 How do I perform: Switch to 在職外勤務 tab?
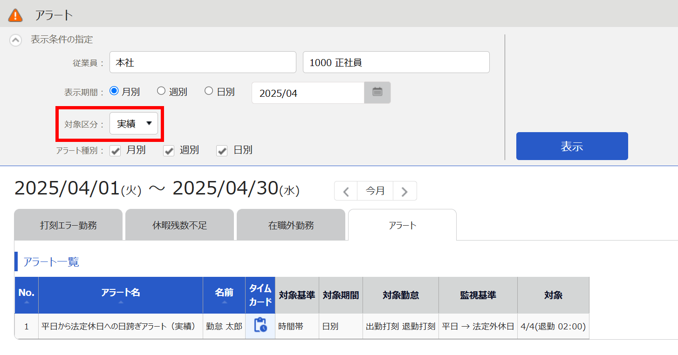coord(291,225)
